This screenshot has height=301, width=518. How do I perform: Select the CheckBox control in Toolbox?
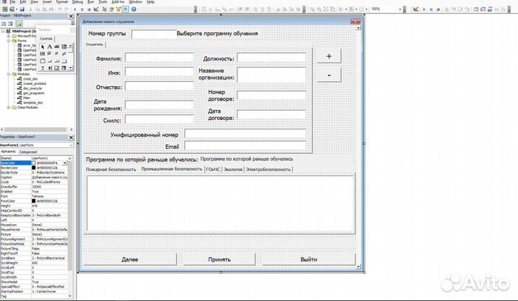[x=49, y=54]
